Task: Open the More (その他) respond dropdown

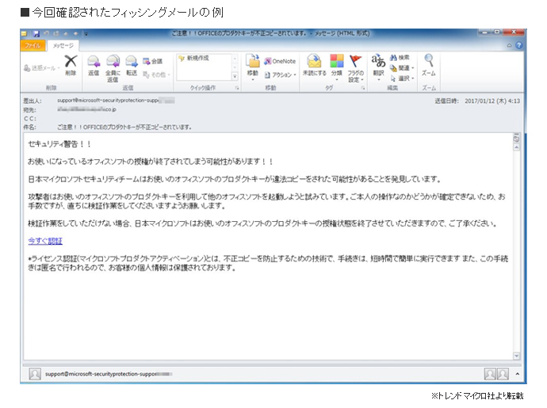Action: coord(156,74)
